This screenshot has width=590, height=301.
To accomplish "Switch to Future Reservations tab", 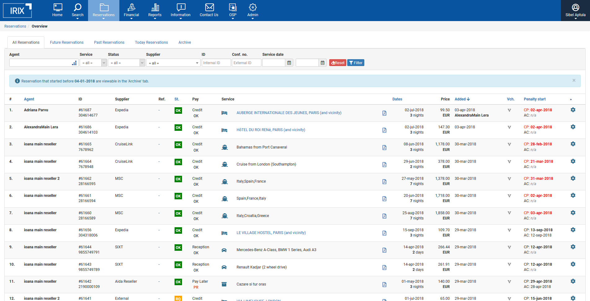I will tap(67, 42).
